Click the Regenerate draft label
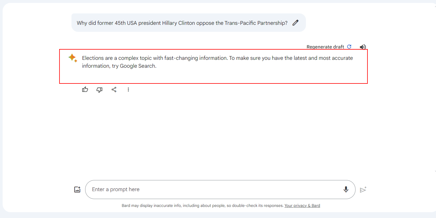 coord(325,47)
